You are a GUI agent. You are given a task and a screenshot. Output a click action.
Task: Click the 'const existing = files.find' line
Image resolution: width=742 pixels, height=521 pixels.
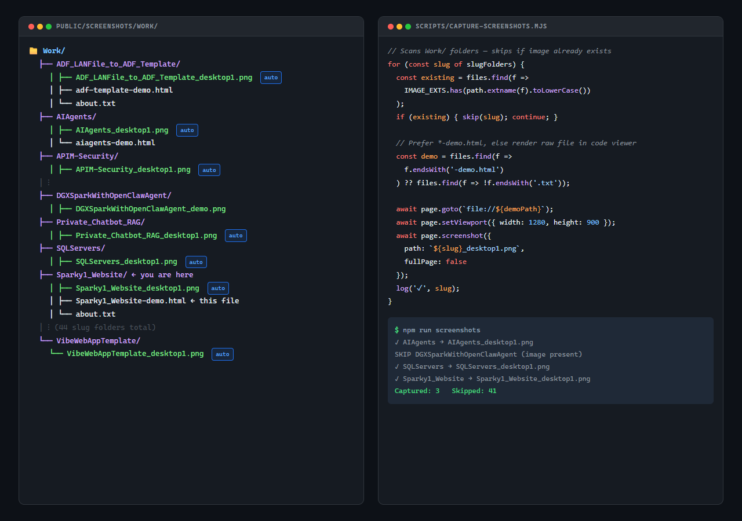pos(462,78)
